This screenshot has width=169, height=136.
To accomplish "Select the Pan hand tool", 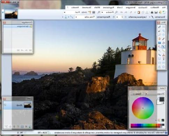I will [x=160, y=39].
